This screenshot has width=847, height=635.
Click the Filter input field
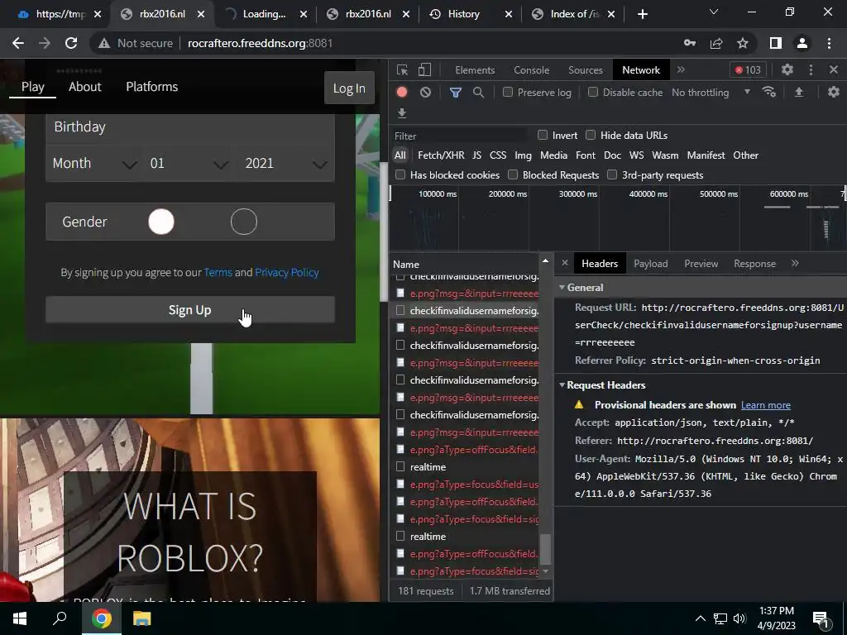[x=459, y=136]
